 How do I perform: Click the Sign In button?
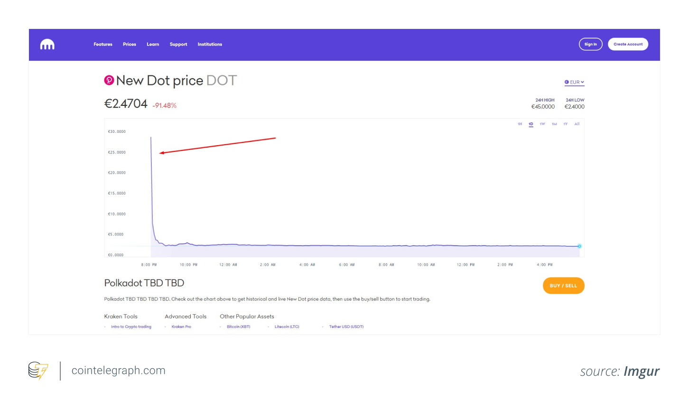click(x=591, y=44)
